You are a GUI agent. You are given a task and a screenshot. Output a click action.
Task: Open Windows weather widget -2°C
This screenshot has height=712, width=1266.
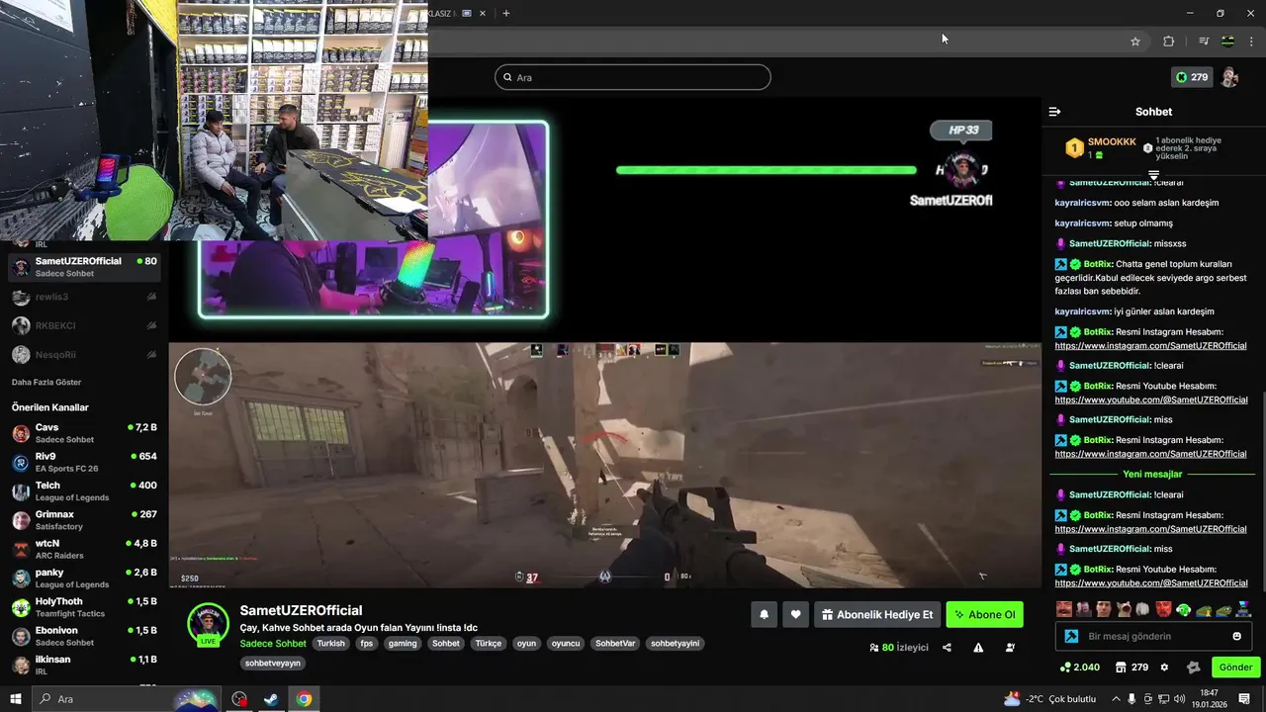pyautogui.click(x=1050, y=699)
